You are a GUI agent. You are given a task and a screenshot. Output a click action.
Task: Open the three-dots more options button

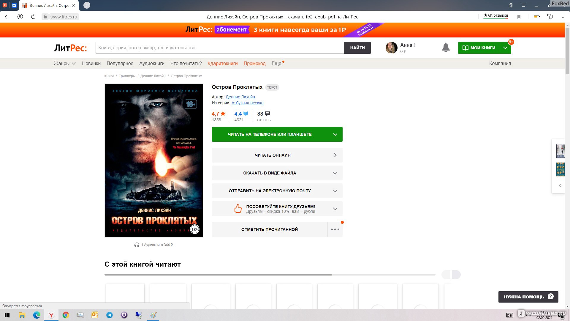coord(335,229)
